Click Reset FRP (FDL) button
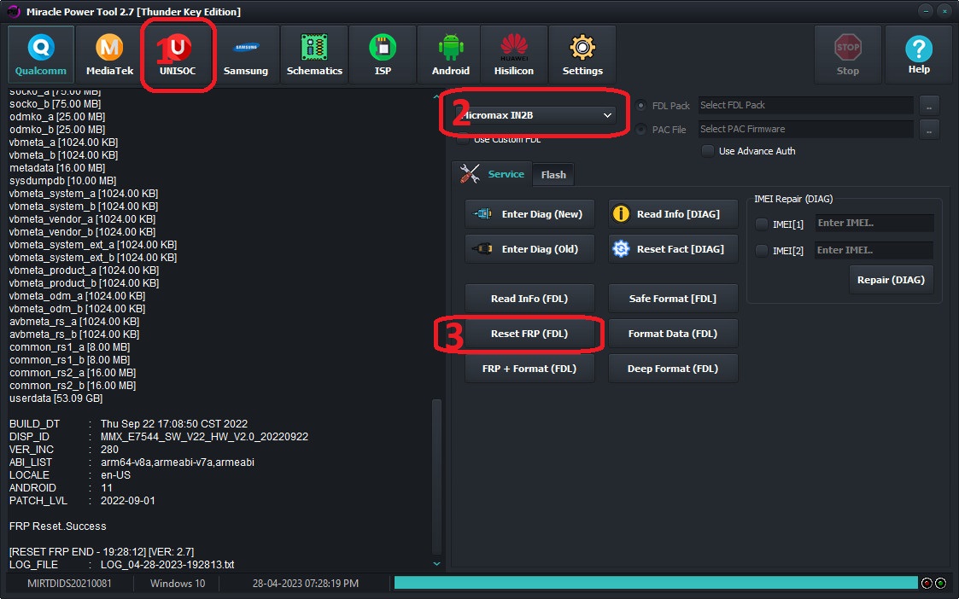 coord(529,334)
